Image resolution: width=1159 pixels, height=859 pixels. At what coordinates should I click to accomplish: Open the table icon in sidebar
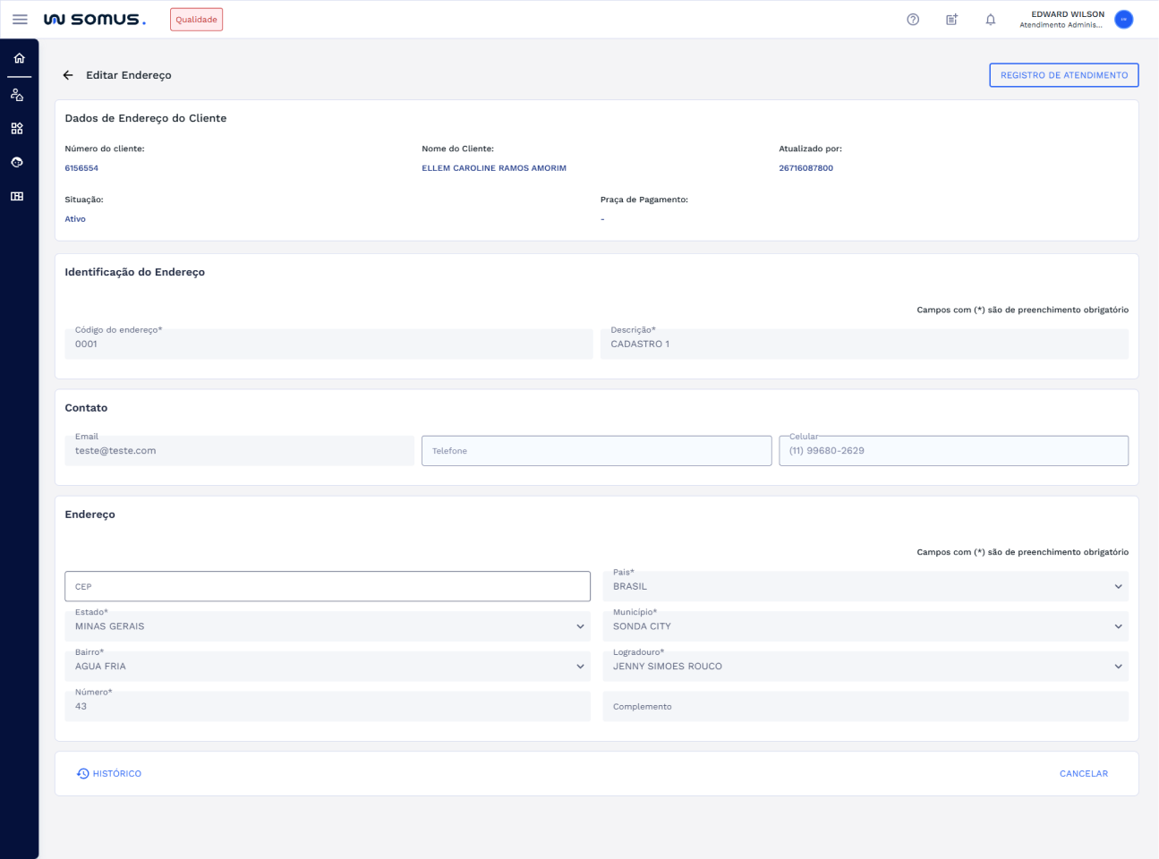point(17,197)
